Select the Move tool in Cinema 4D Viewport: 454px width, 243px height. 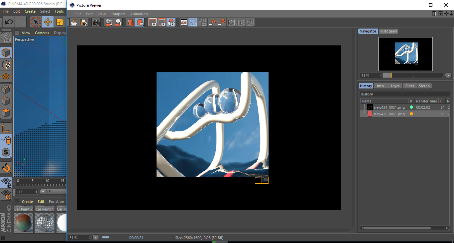(x=48, y=22)
